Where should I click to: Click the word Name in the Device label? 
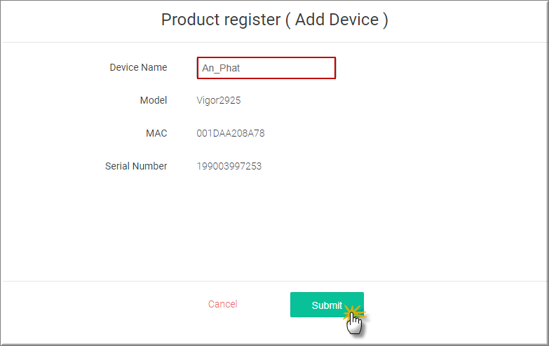point(154,67)
